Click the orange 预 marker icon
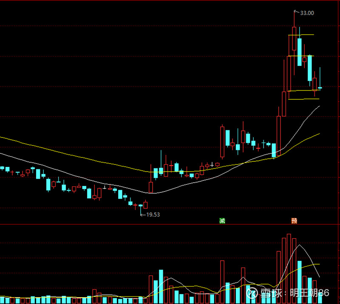 click(294, 221)
